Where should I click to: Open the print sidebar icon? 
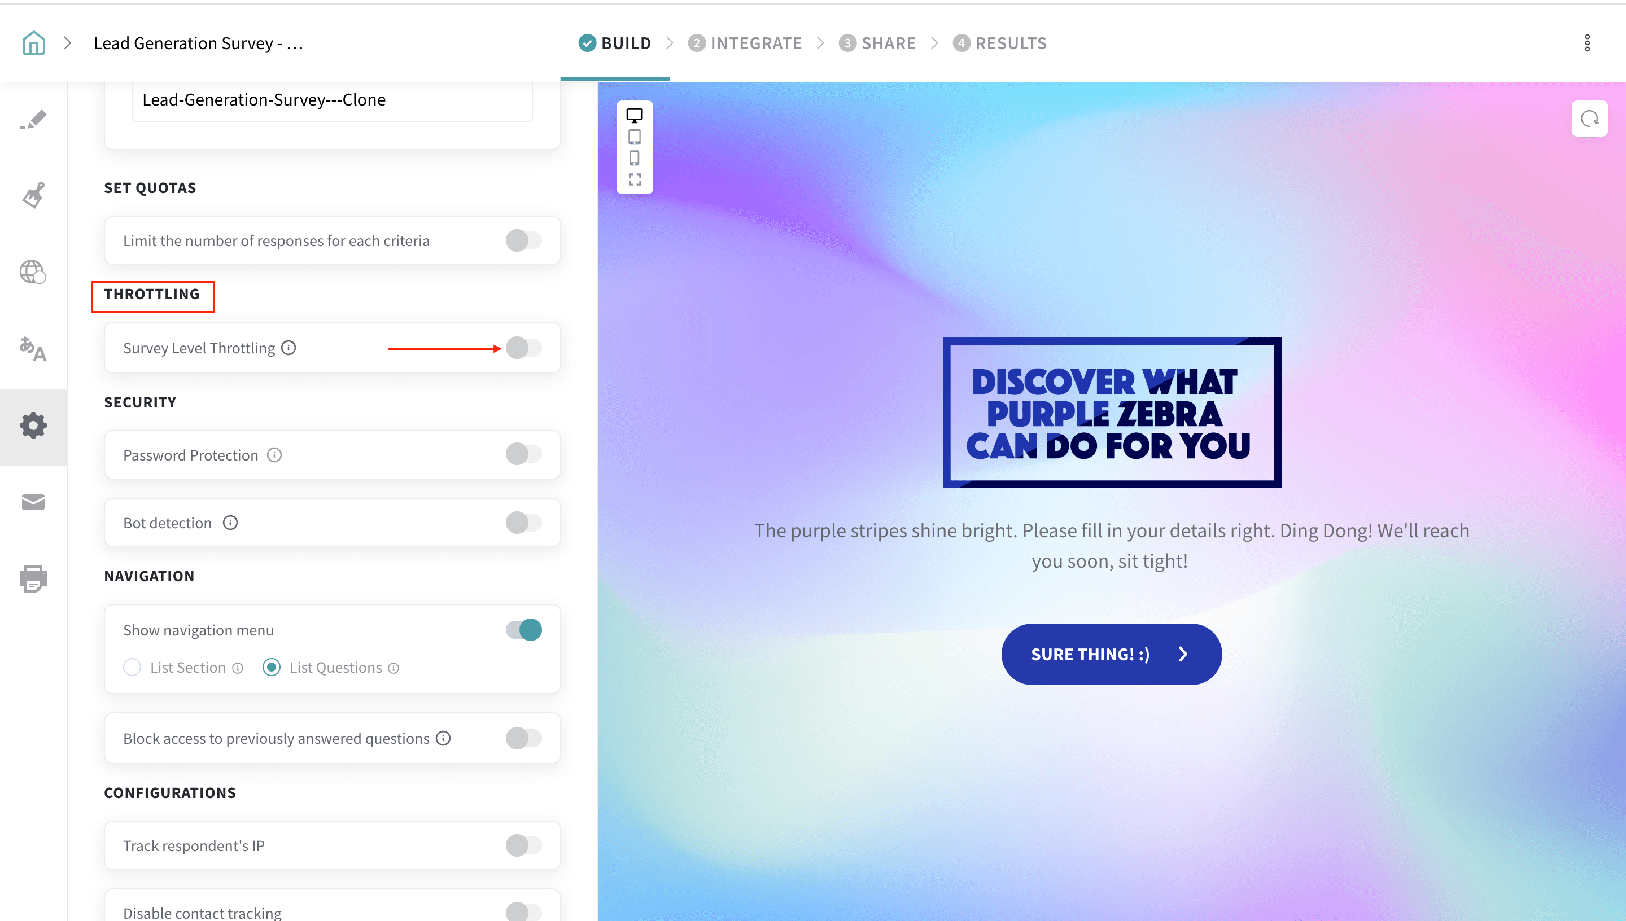[x=33, y=579]
